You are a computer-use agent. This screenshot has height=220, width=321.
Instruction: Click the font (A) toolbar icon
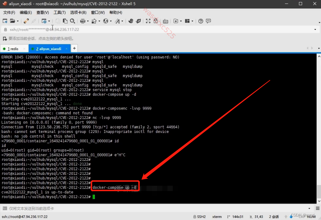(117, 21)
